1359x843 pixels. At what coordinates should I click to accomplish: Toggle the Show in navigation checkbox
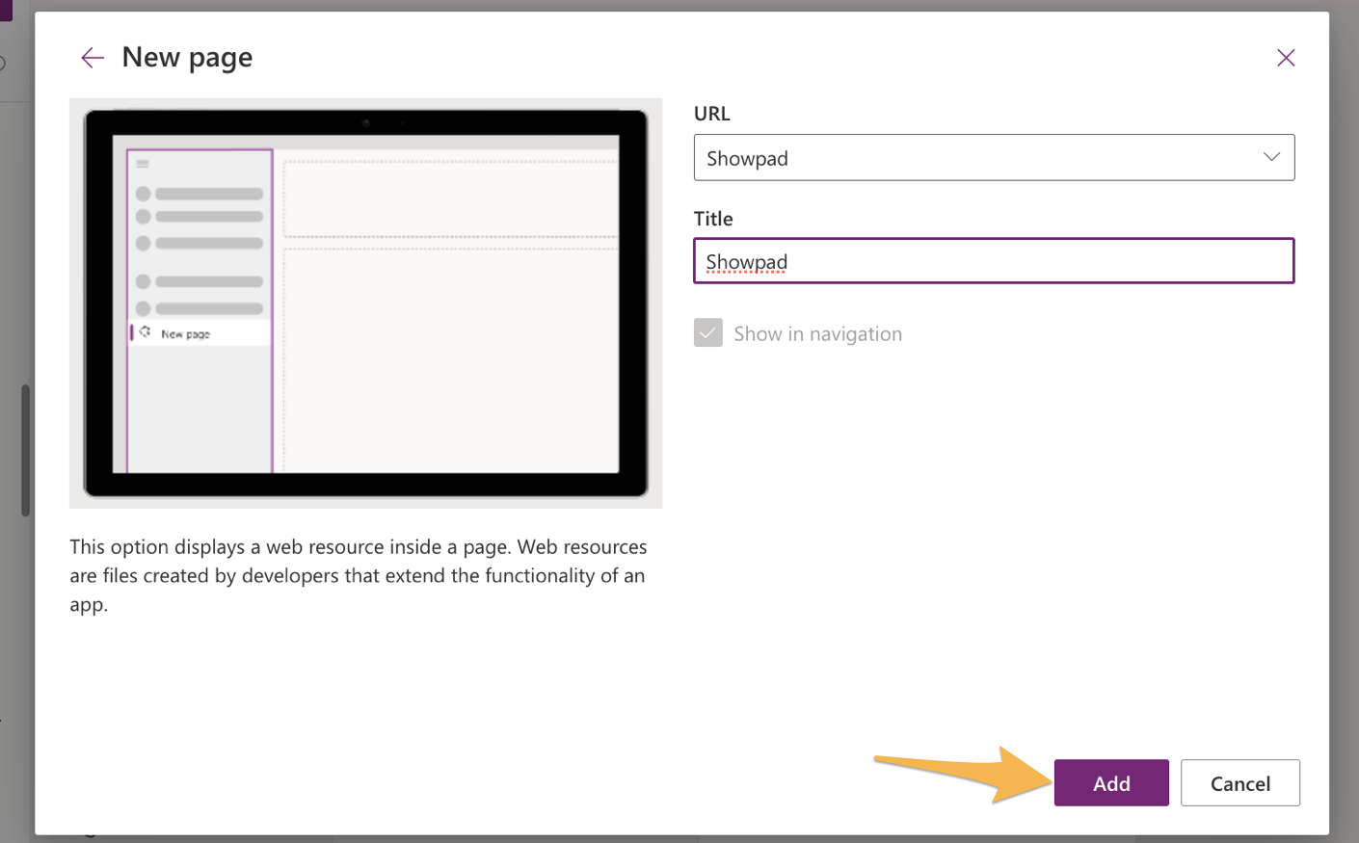click(708, 333)
